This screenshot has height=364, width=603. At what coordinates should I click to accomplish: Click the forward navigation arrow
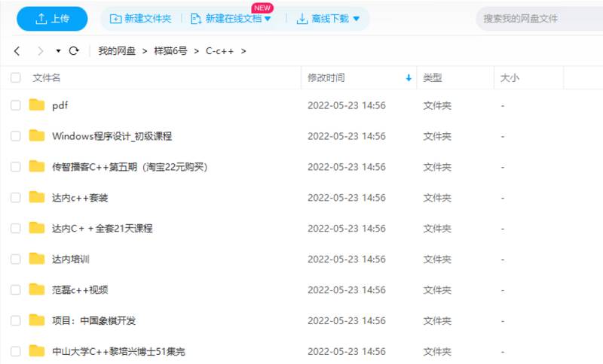(x=40, y=51)
